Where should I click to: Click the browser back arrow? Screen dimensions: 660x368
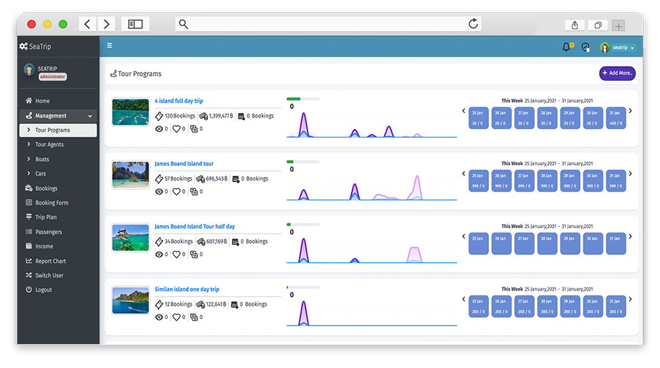point(88,24)
